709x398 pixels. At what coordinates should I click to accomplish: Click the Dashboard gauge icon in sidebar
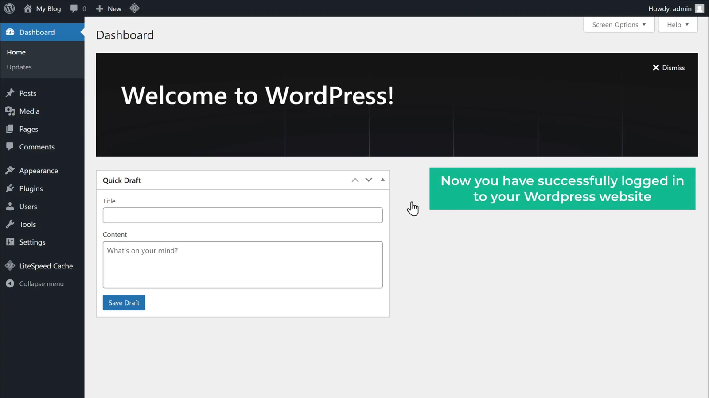(x=10, y=32)
